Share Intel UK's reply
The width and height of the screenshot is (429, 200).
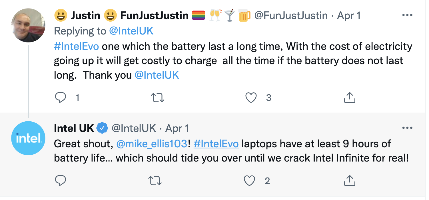point(349,181)
